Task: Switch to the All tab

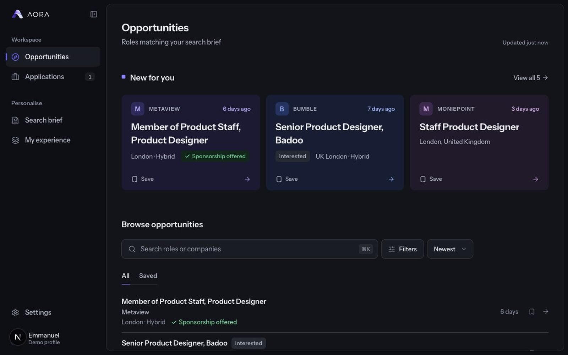Action: [126, 276]
